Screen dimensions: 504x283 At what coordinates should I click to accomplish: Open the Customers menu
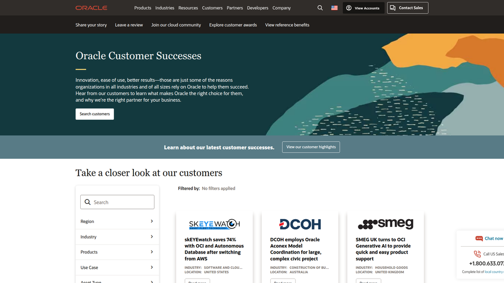212,8
